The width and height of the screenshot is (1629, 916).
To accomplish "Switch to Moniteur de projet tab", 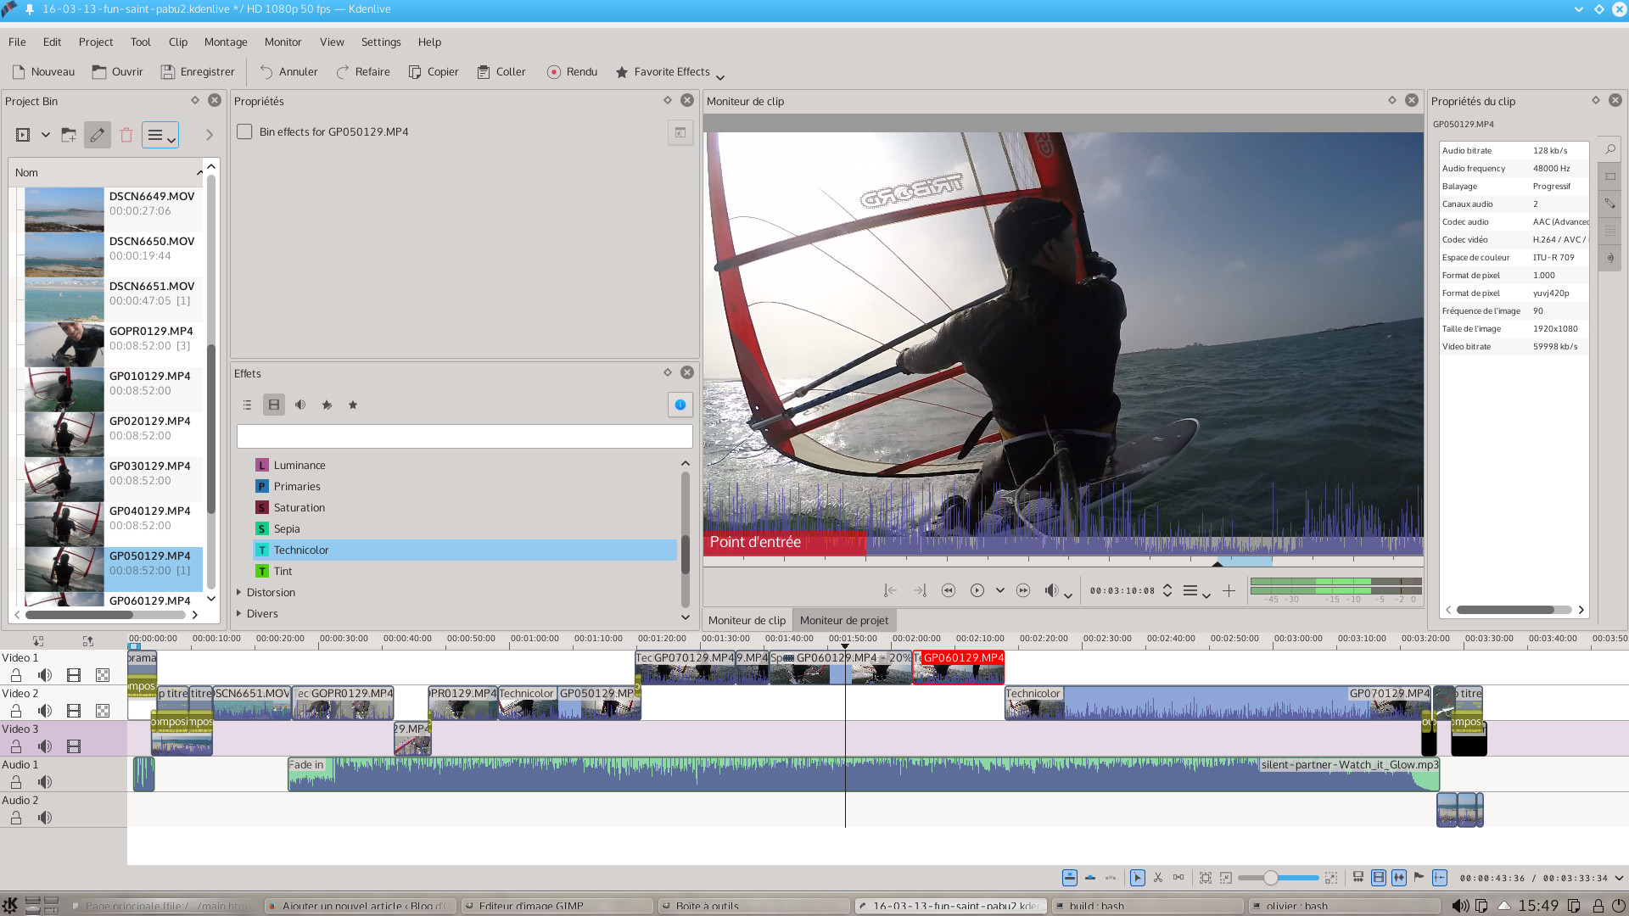I will point(843,620).
